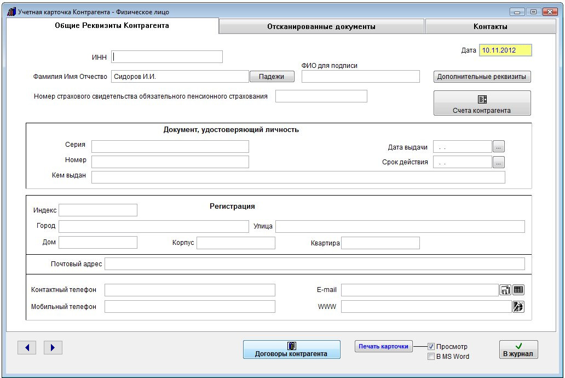Select Общие Реквизиты Контрагента tab

pyautogui.click(x=112, y=26)
